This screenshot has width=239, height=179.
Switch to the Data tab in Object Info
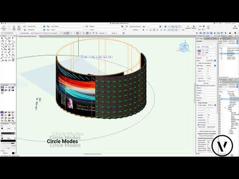(x=207, y=38)
